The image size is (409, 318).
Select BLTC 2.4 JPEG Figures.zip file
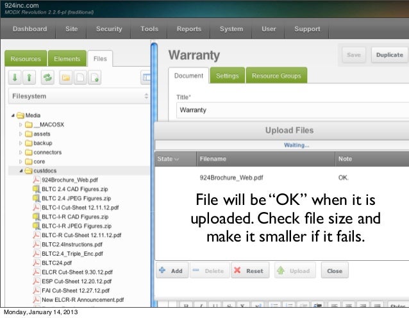(x=76, y=199)
